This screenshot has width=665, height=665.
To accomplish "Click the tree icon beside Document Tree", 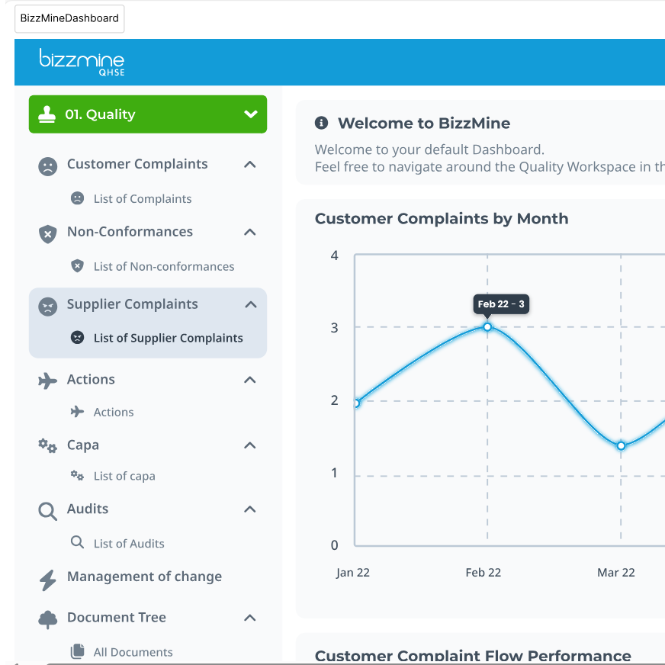I will [x=47, y=619].
